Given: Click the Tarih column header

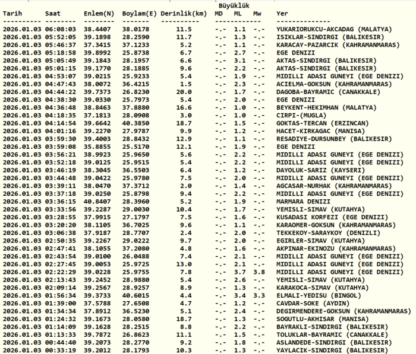Looking at the screenshot, I should point(12,13).
